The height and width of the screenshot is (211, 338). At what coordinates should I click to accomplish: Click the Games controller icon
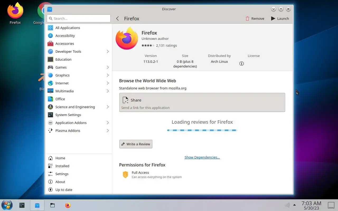pos(50,67)
